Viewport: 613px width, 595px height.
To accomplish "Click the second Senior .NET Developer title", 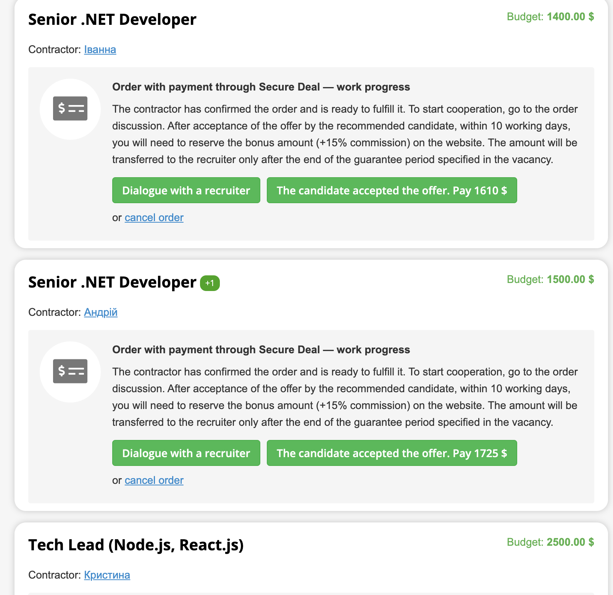I will tap(112, 282).
